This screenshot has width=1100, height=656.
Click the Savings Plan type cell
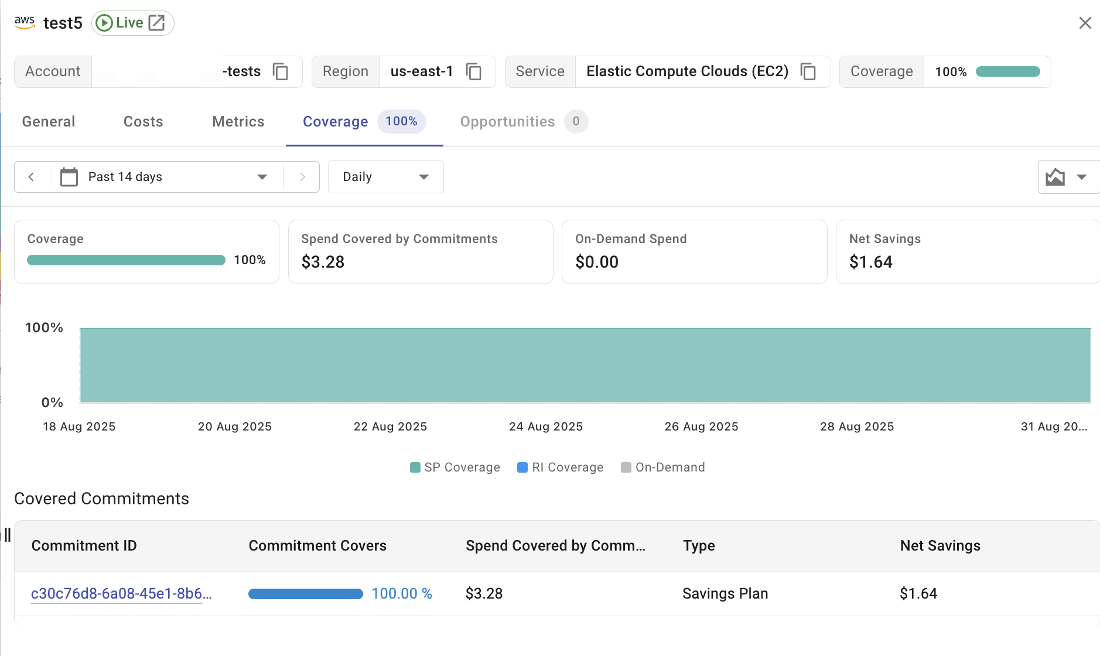(725, 594)
